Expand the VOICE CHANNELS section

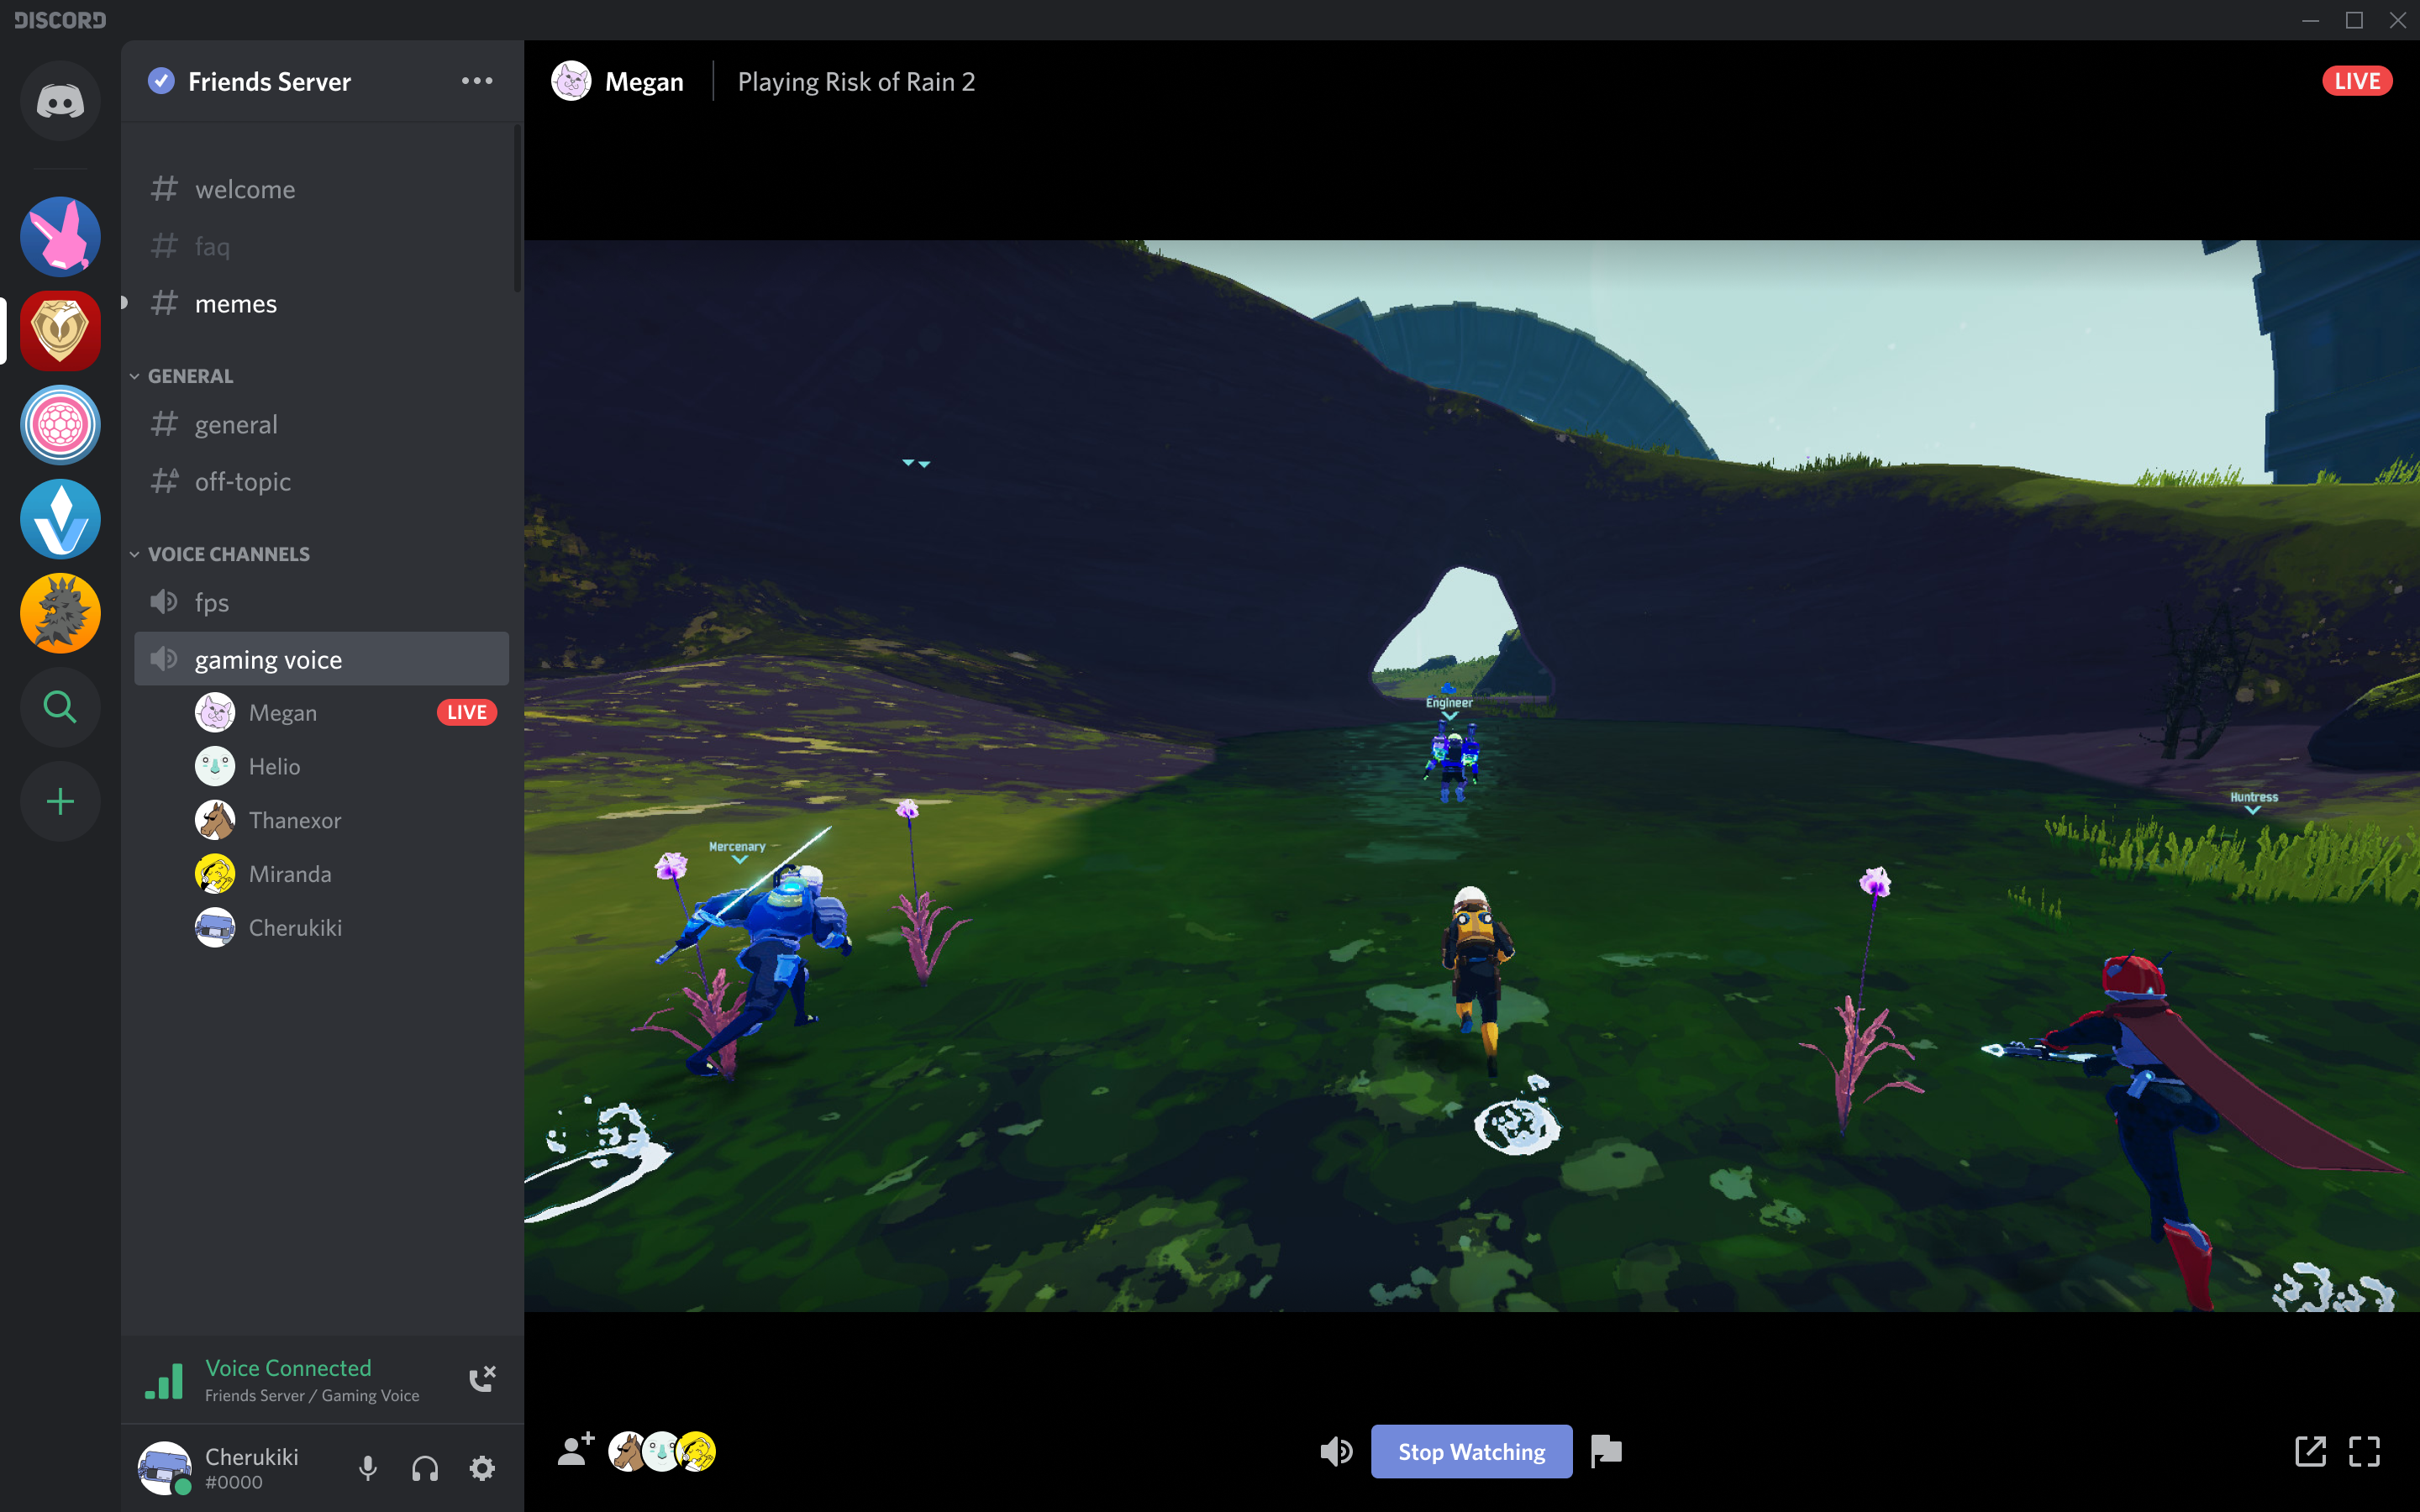coord(229,554)
